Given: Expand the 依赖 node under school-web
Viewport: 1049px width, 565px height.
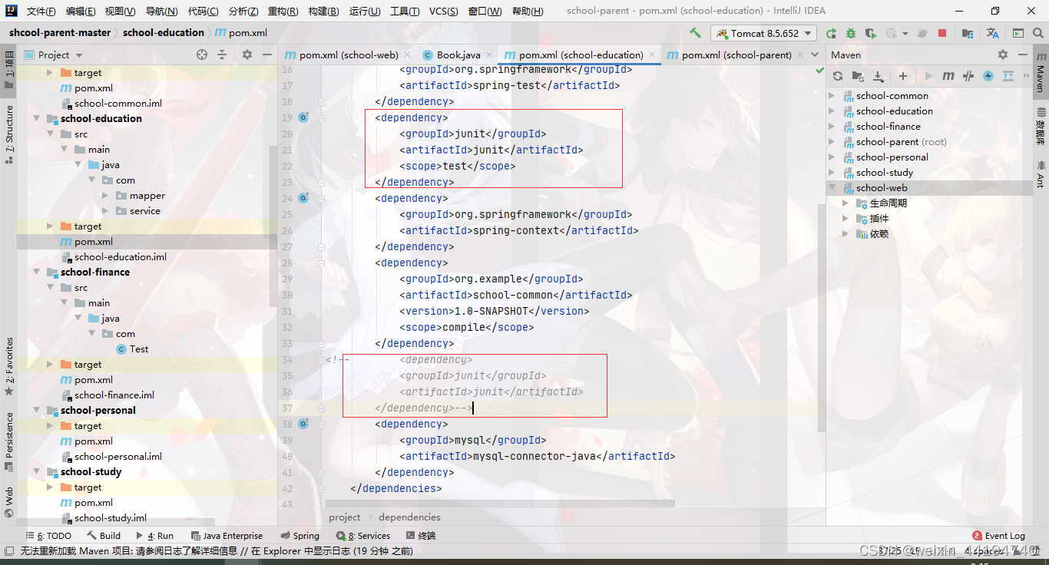Looking at the screenshot, I should (845, 233).
